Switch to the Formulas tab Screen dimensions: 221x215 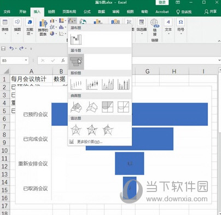87,12
